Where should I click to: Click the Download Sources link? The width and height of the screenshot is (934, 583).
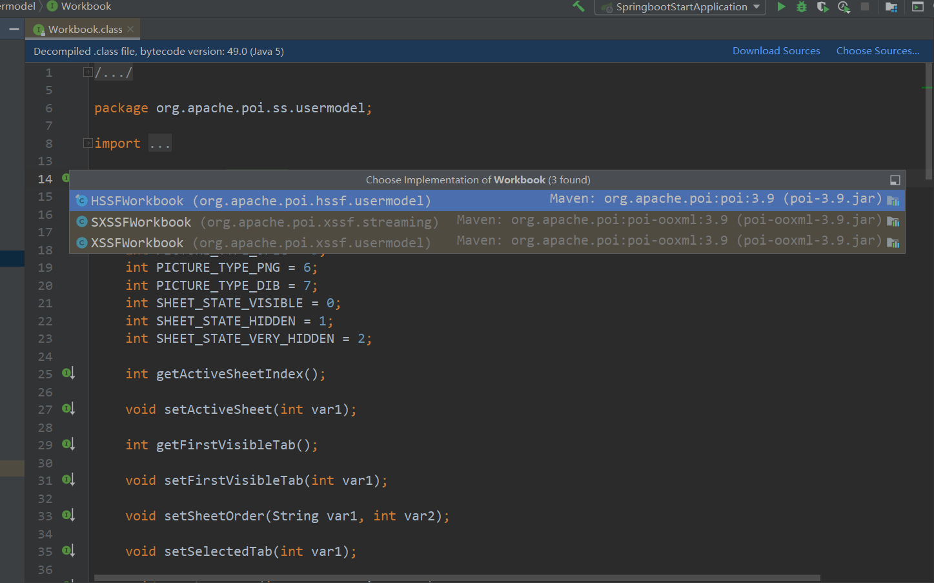tap(776, 51)
